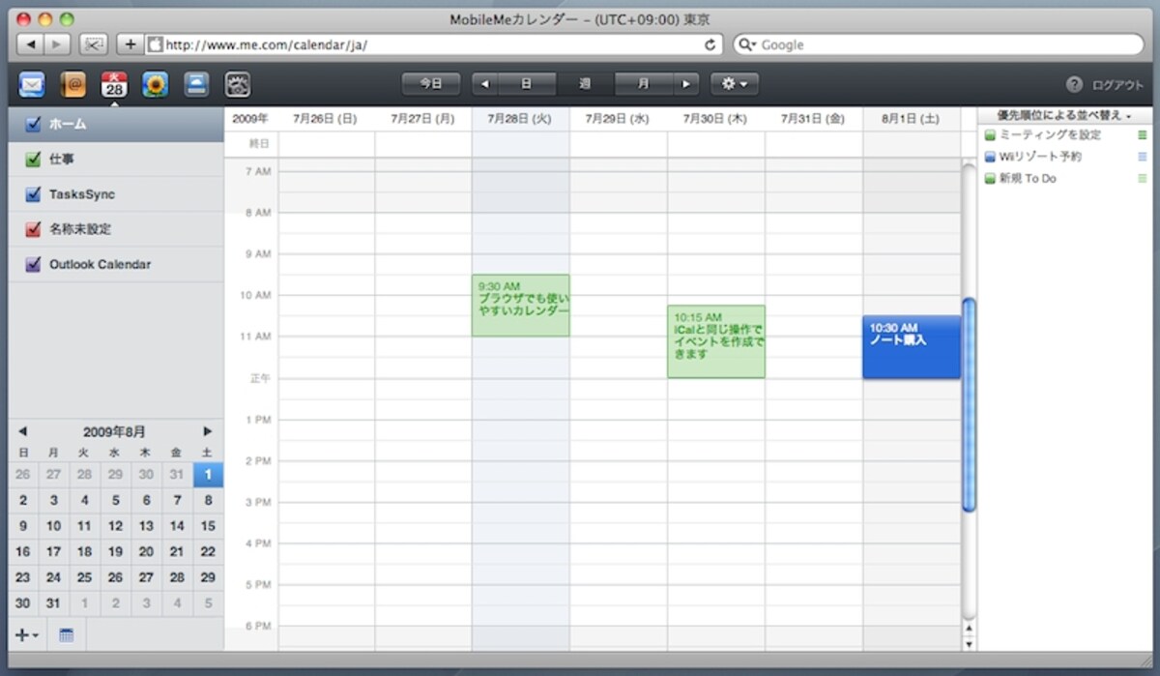
Task: Open the Find My iPhone account icon
Action: point(238,85)
